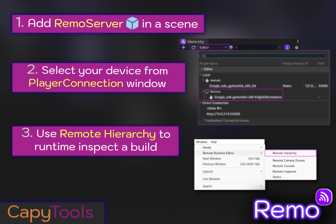Open the Help menu

(x=214, y=142)
